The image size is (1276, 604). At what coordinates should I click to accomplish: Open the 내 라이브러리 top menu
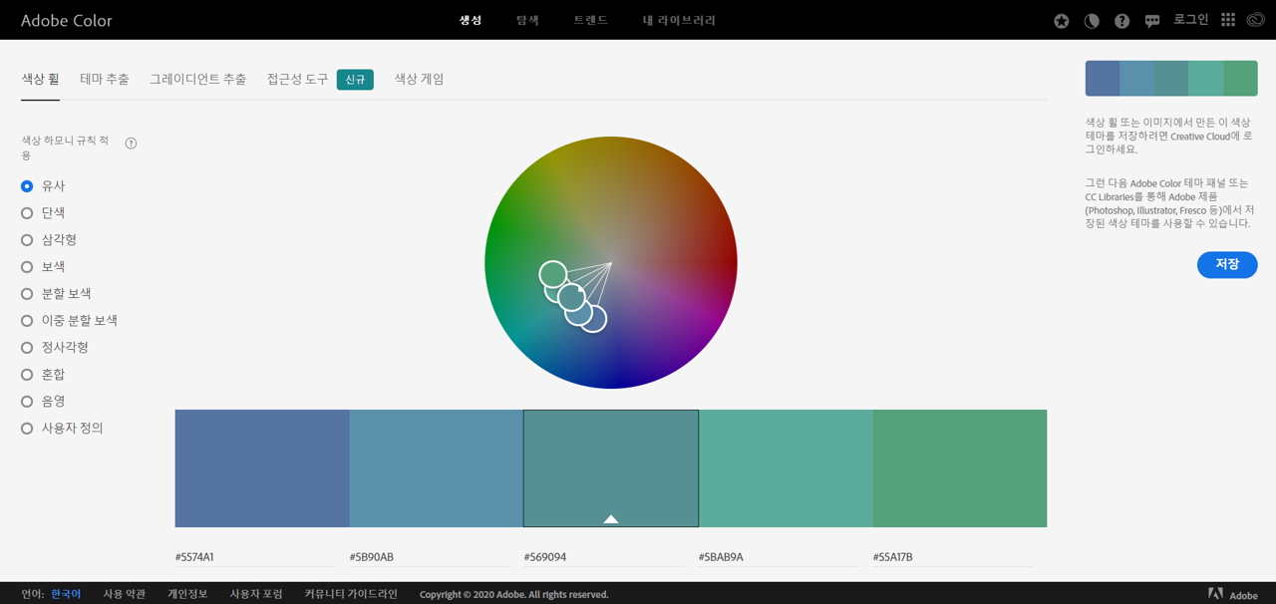click(x=679, y=20)
